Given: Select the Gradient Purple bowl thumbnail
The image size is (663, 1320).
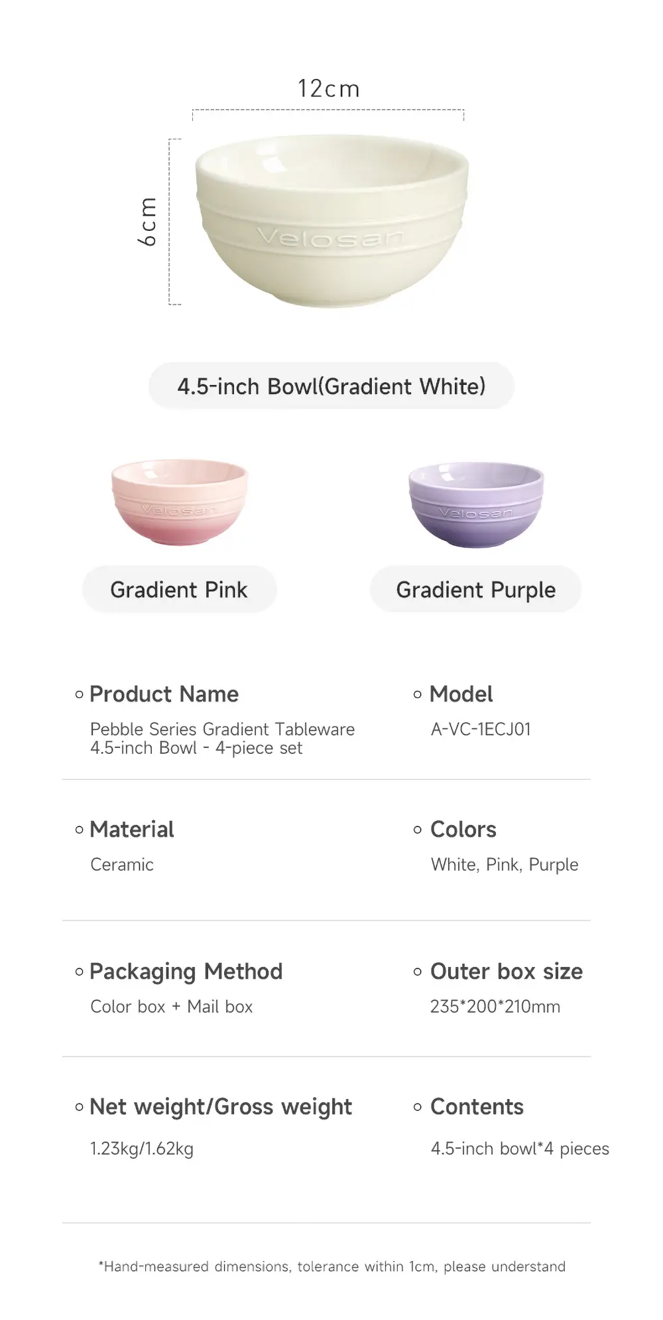Looking at the screenshot, I should pyautogui.click(x=476, y=504).
